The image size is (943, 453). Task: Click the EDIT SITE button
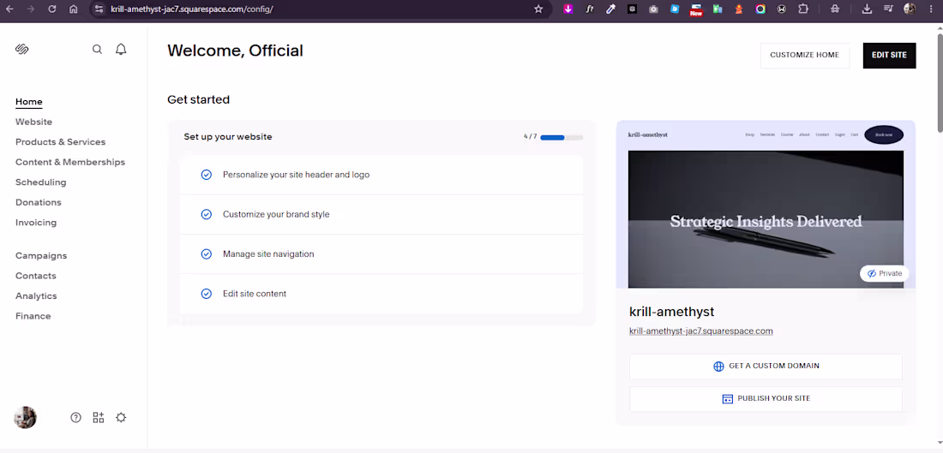click(889, 56)
